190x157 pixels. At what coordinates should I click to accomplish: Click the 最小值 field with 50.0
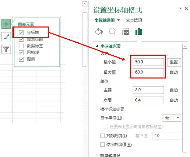148,62
